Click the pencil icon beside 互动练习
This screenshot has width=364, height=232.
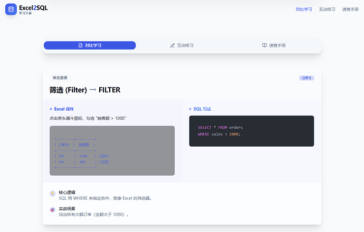pos(173,45)
